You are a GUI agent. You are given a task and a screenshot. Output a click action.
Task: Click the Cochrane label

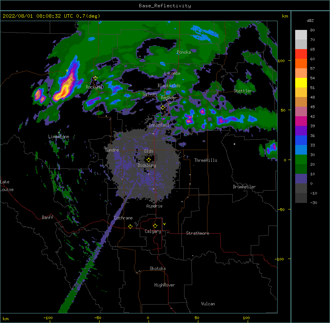point(123,218)
